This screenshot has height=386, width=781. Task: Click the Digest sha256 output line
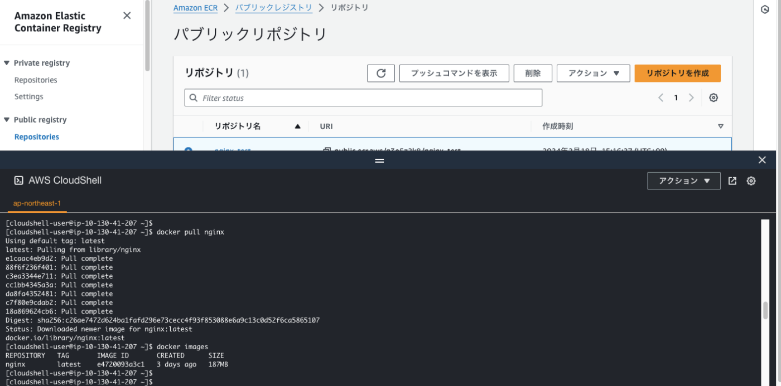(x=162, y=320)
